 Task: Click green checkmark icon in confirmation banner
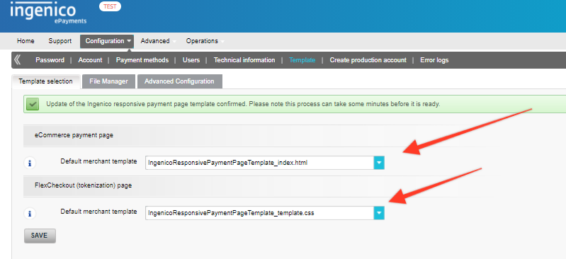(33, 105)
